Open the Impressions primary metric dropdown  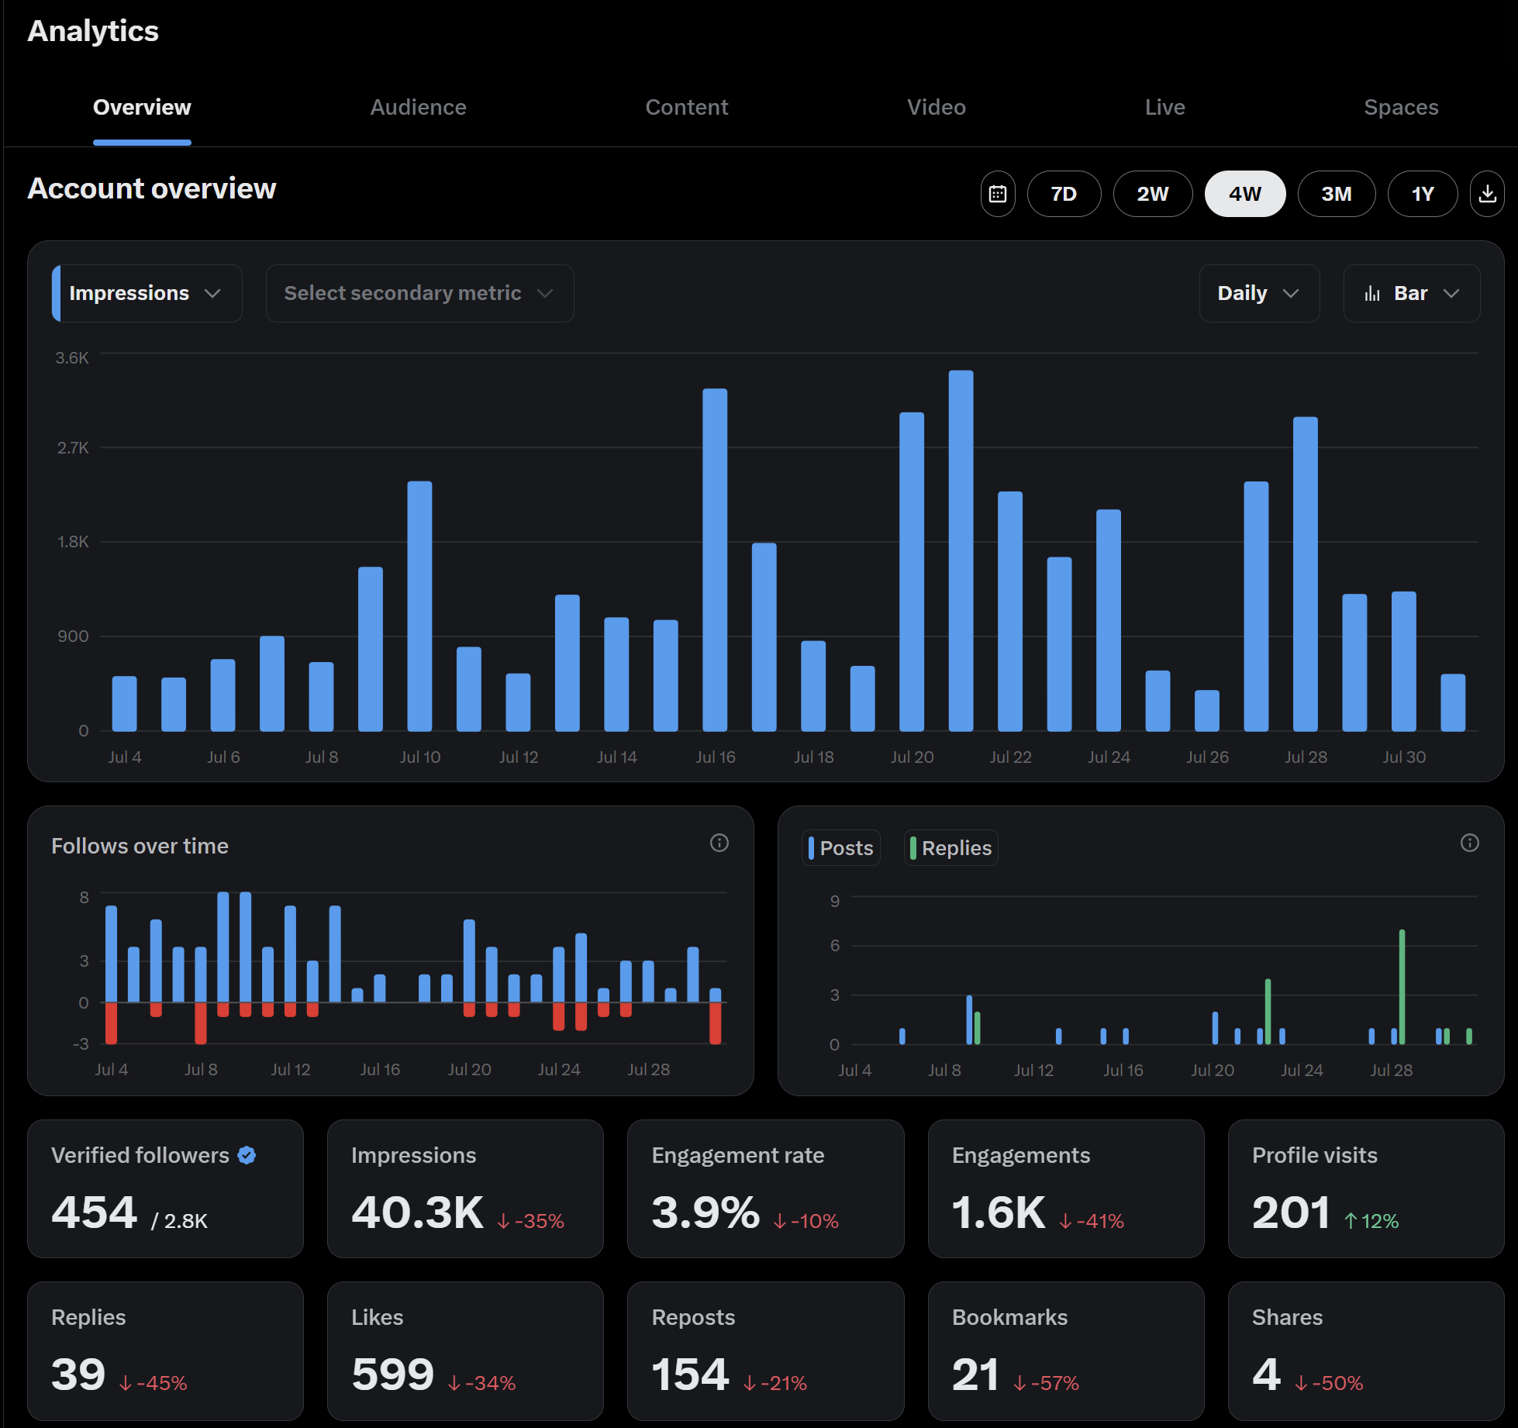147,293
